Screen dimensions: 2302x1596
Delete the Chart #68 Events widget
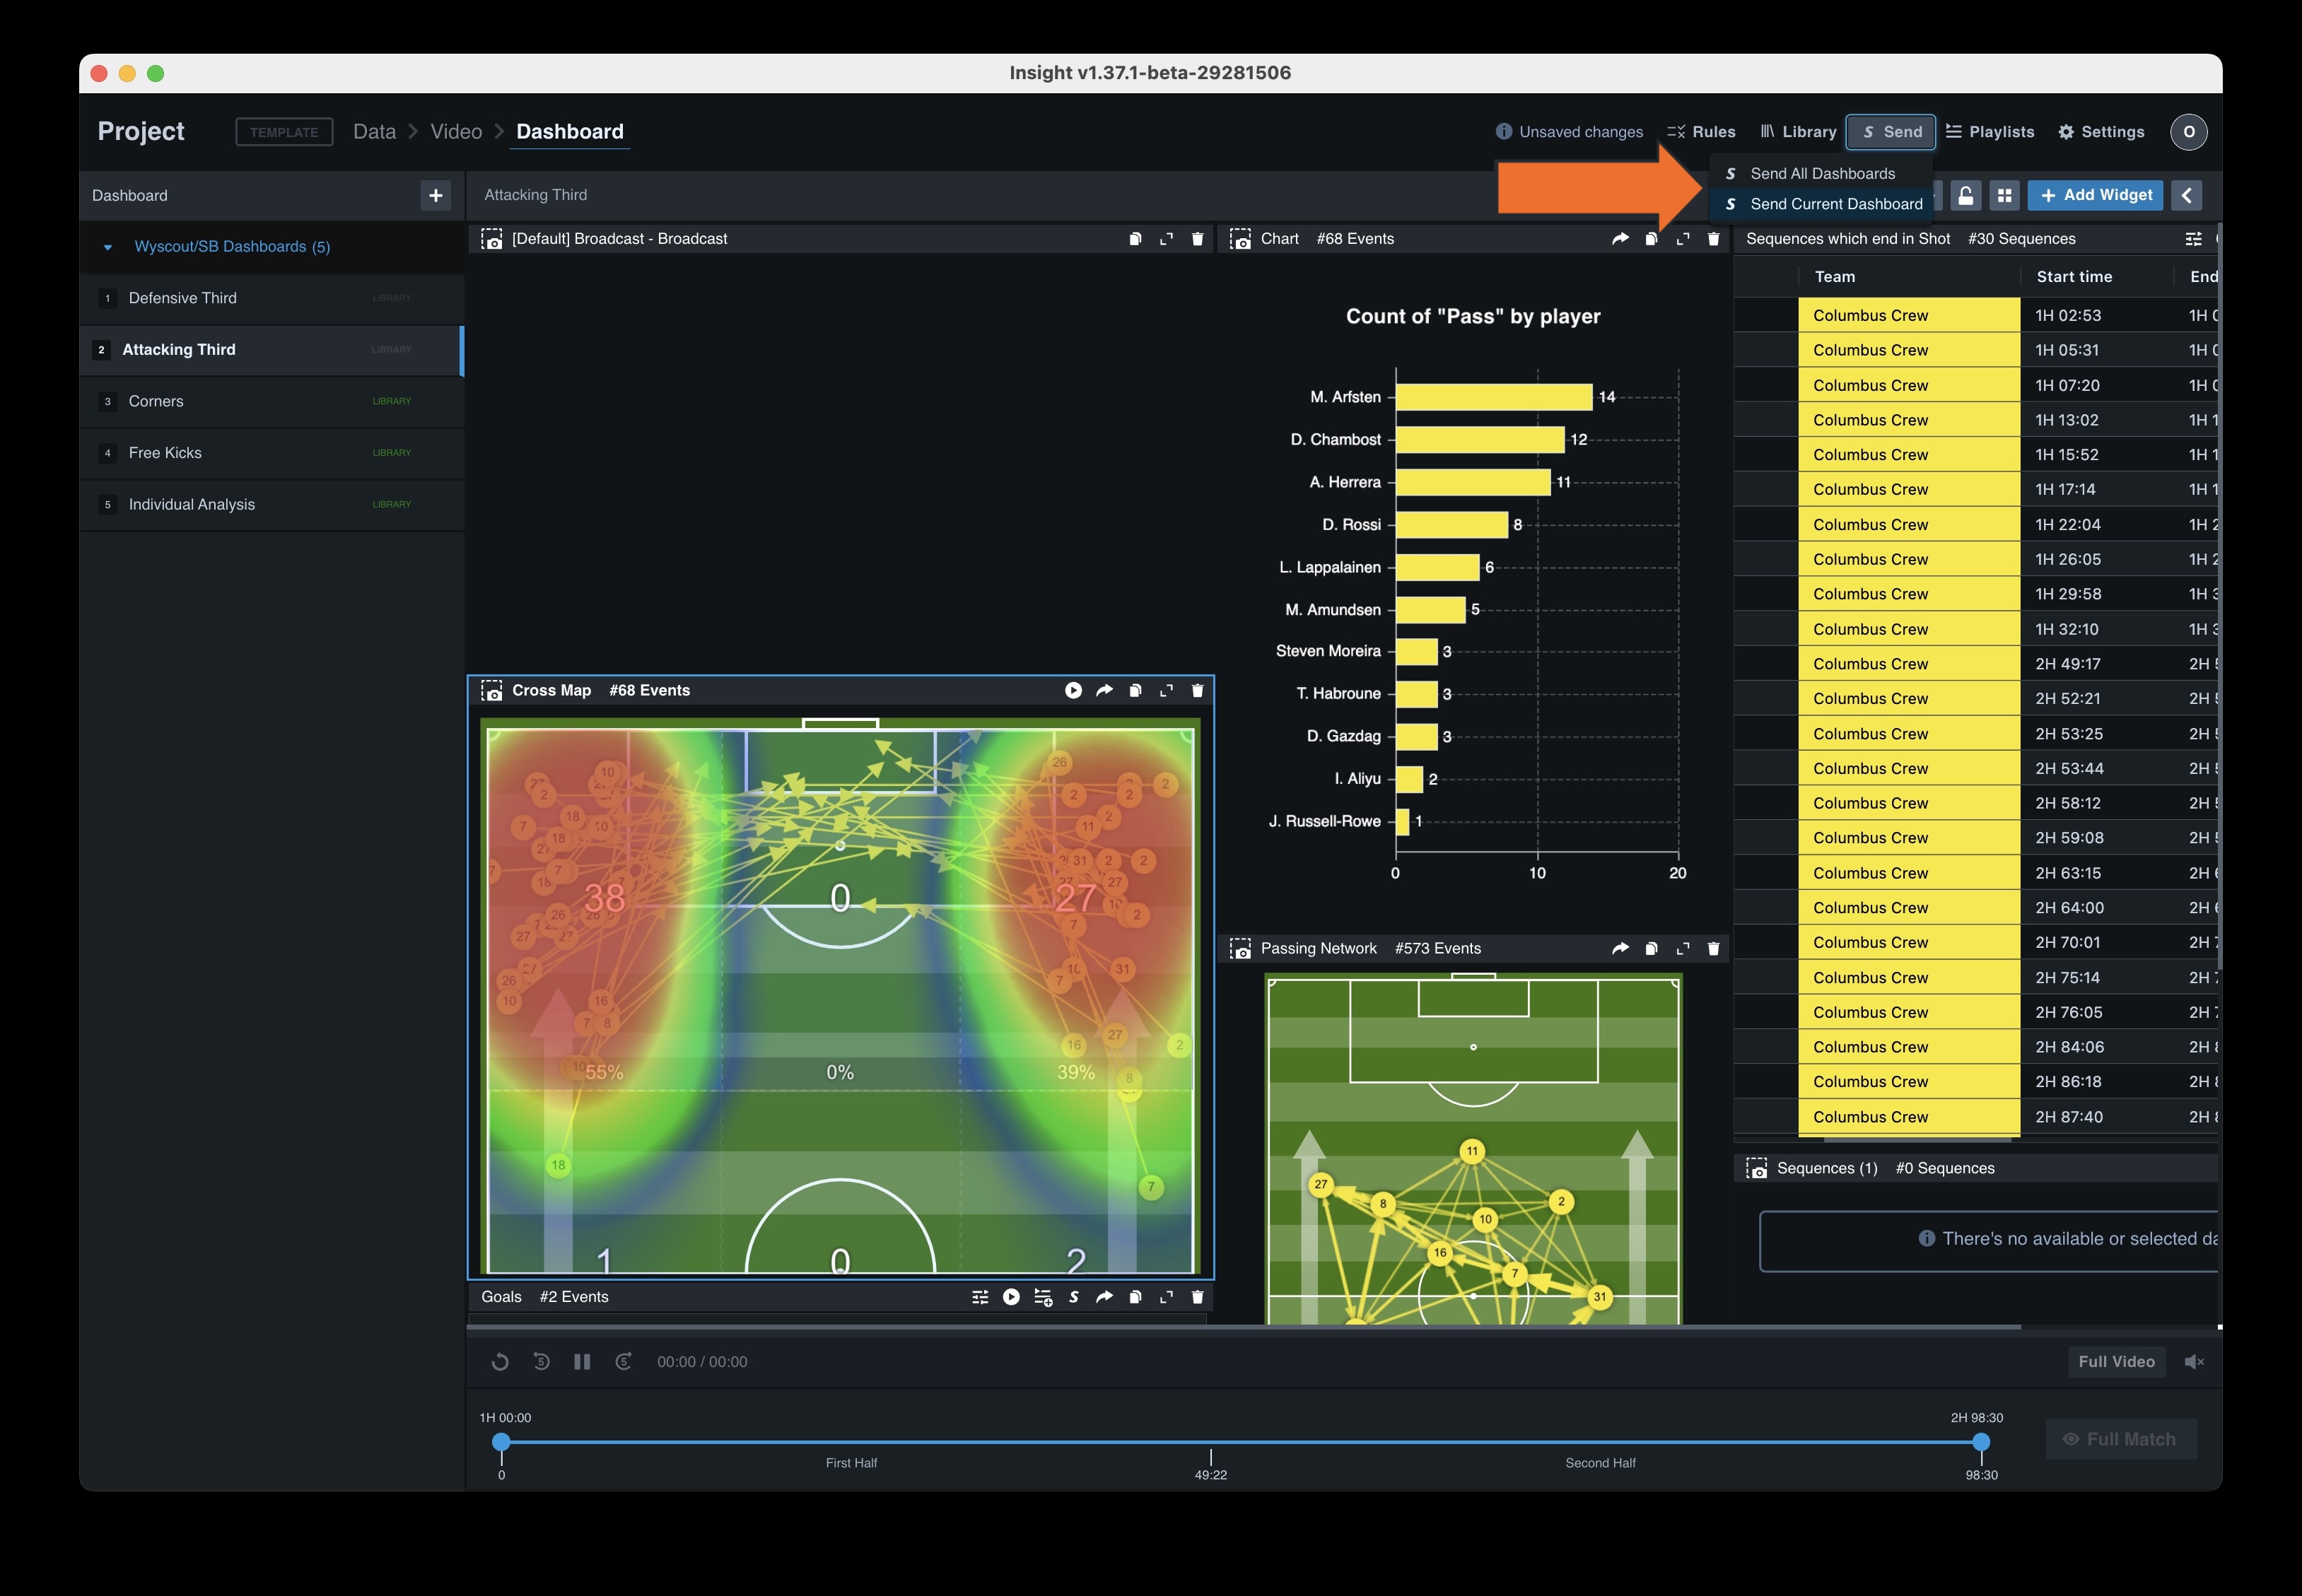point(1713,239)
